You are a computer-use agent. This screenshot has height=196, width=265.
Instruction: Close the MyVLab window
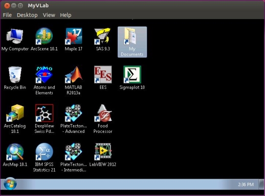click(7, 6)
